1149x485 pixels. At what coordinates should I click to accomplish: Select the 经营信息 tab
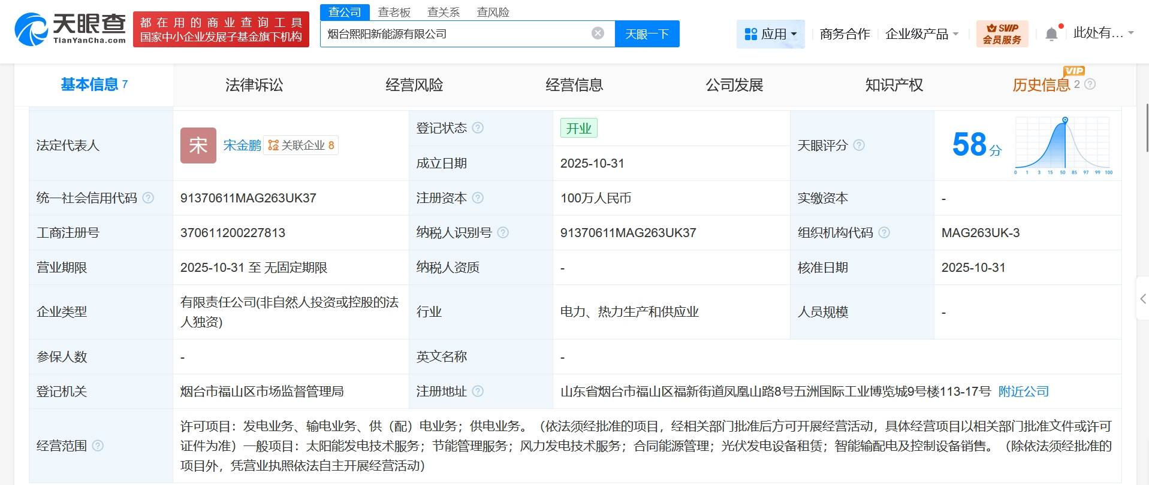574,85
